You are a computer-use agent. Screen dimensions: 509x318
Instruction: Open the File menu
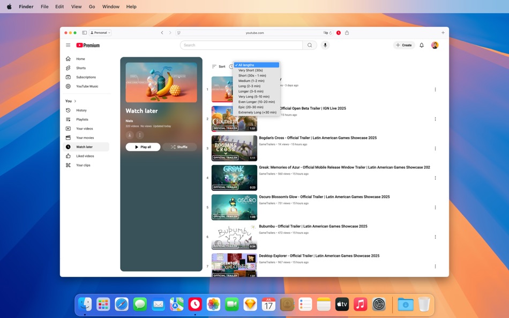[x=44, y=6]
